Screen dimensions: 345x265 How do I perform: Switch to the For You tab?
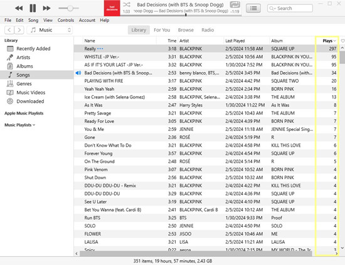click(162, 30)
